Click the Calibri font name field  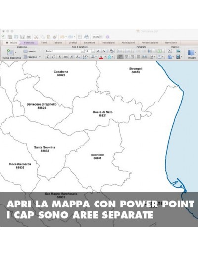(63, 51)
